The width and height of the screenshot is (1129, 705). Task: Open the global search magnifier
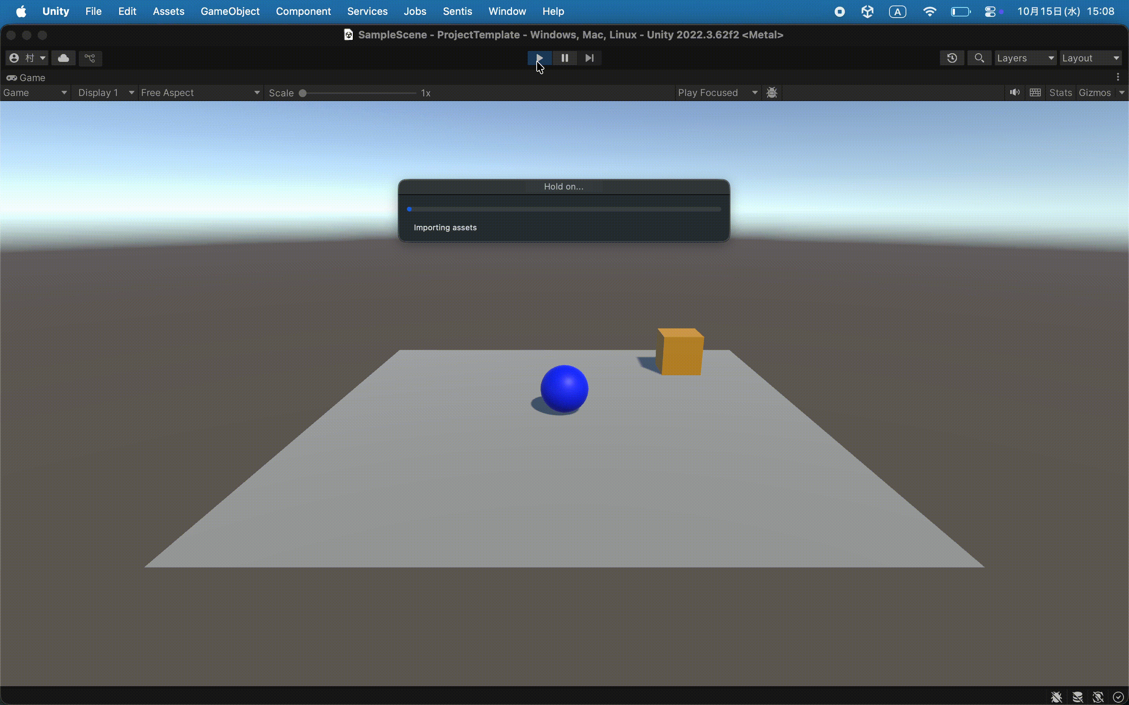pyautogui.click(x=979, y=58)
